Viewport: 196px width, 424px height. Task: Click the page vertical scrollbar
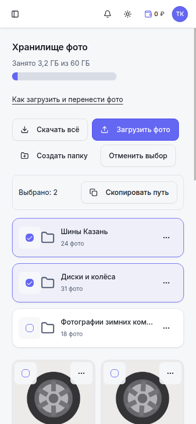tap(194, 104)
